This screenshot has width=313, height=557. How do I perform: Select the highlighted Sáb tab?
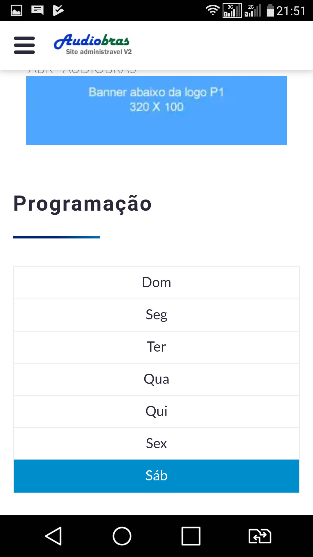(156, 476)
